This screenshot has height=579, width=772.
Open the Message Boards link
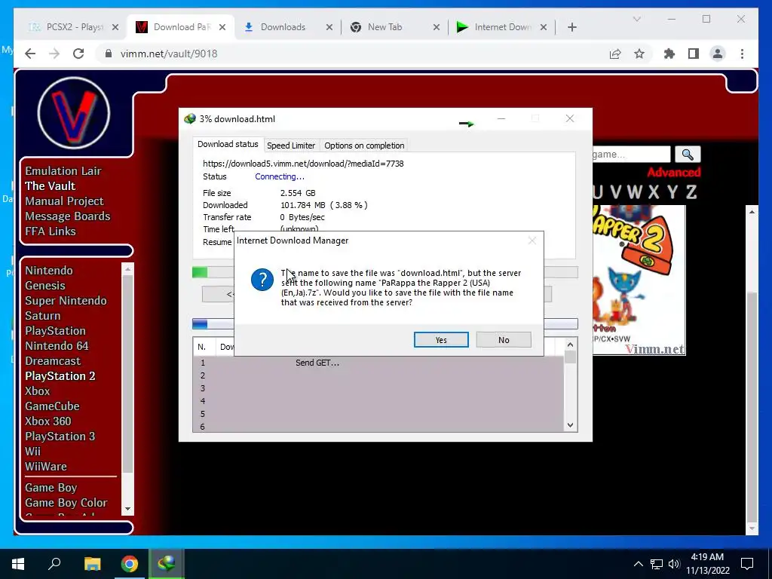click(67, 216)
